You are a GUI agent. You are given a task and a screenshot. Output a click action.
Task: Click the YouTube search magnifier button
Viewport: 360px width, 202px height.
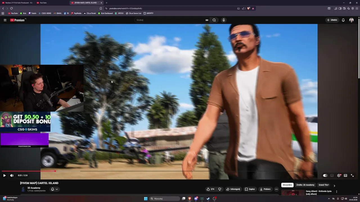pyautogui.click(x=214, y=20)
